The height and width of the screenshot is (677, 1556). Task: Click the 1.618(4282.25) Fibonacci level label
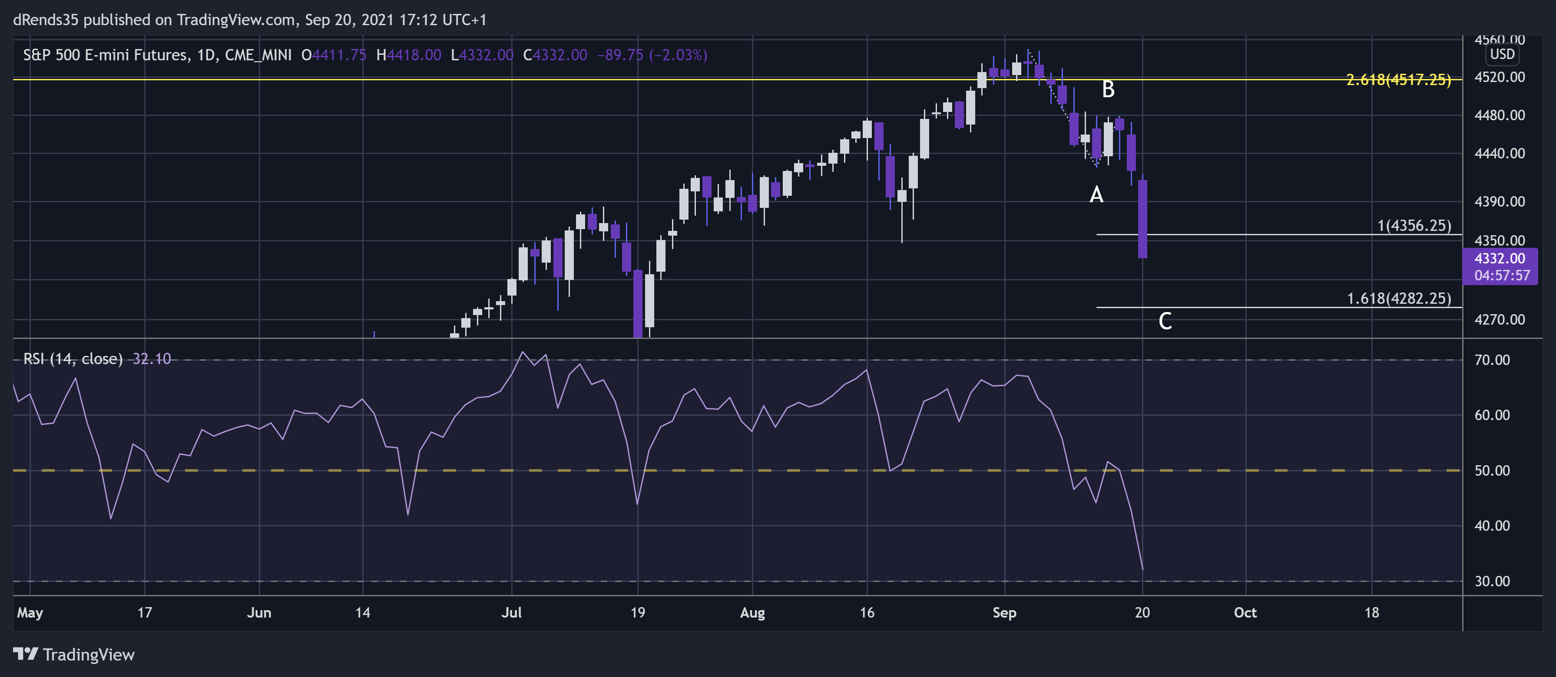point(1399,299)
